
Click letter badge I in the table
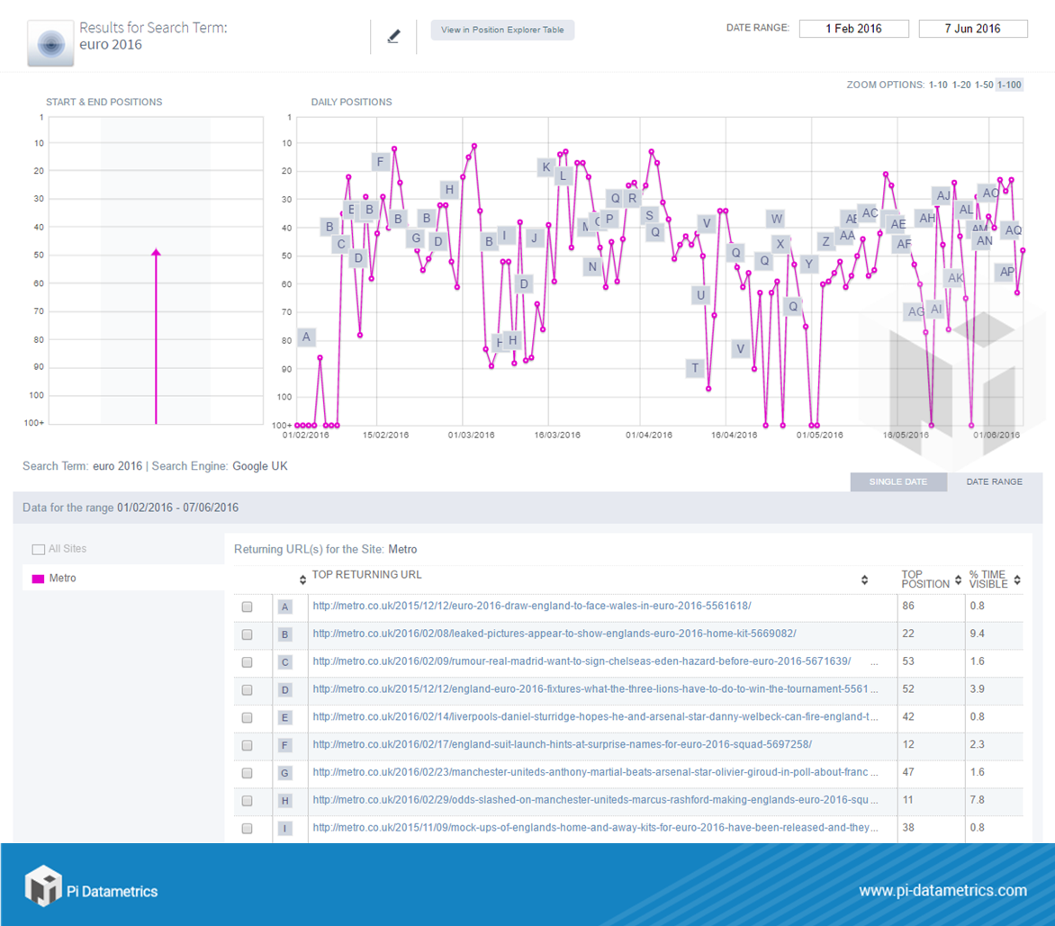pos(284,829)
